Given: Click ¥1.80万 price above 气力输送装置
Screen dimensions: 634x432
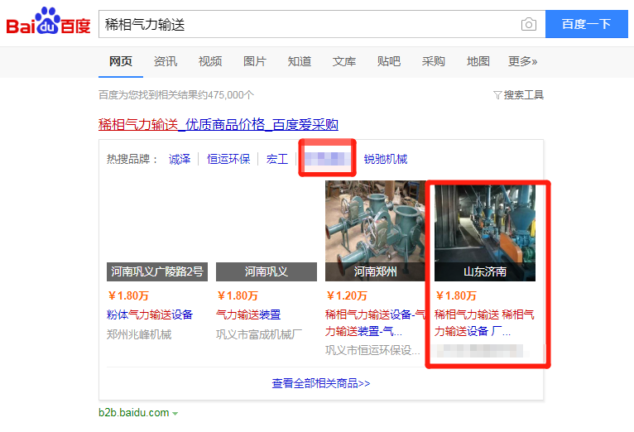Looking at the screenshot, I should [238, 295].
